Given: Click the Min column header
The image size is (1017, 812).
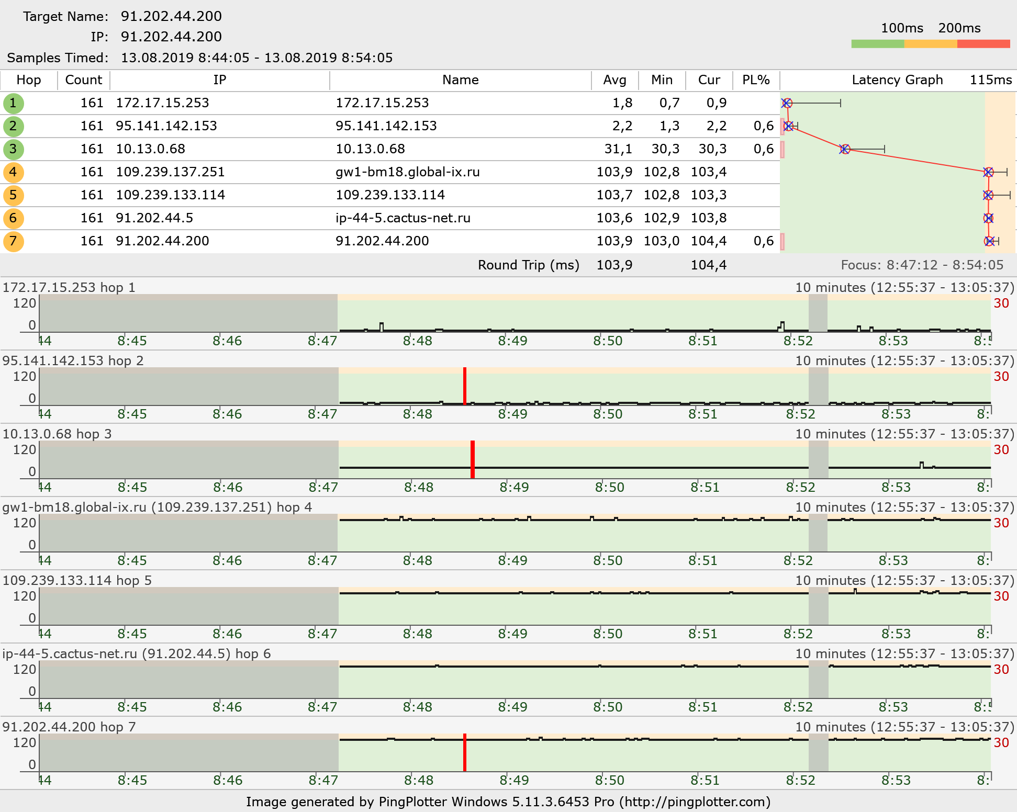Looking at the screenshot, I should click(x=662, y=80).
